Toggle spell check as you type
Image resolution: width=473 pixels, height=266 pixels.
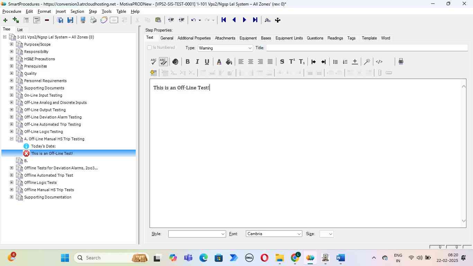tap(163, 62)
